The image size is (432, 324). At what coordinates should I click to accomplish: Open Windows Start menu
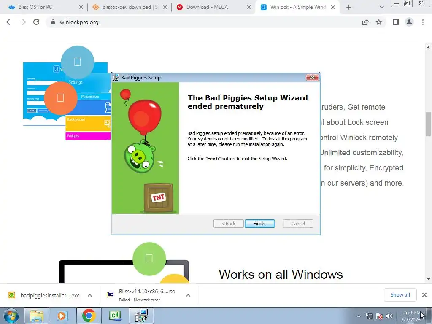(x=11, y=316)
